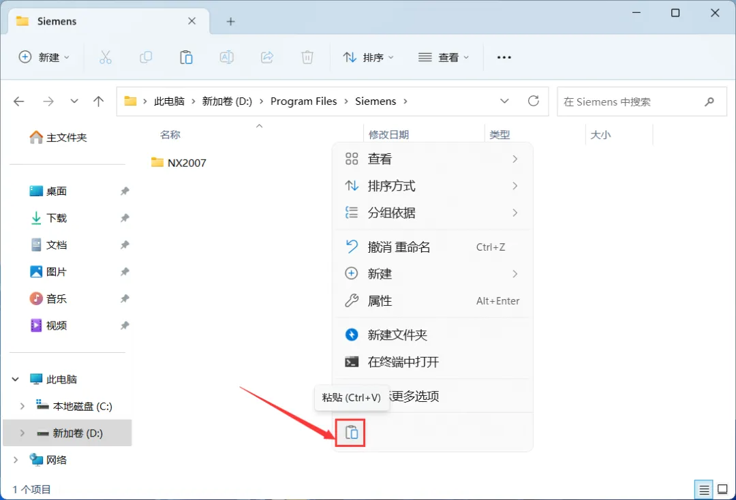This screenshot has width=736, height=500.
Task: Click chevron after Siemens in address bar
Action: [x=405, y=101]
